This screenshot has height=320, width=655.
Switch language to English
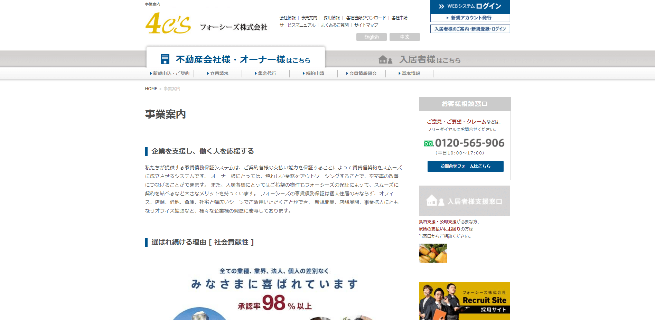[372, 37]
